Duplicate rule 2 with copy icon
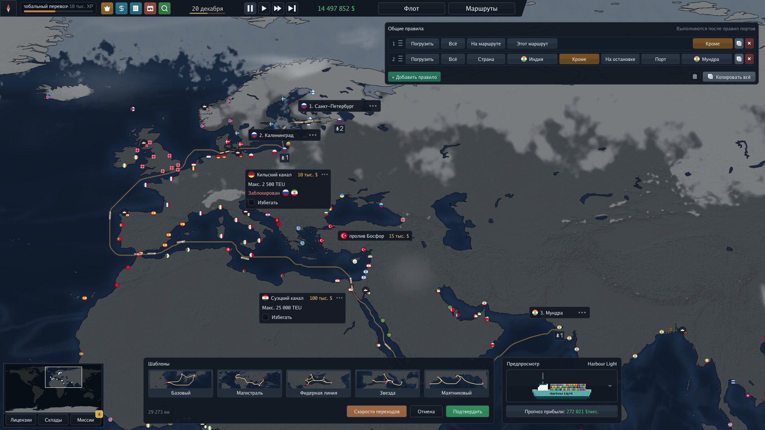This screenshot has height=430, width=765. click(739, 59)
